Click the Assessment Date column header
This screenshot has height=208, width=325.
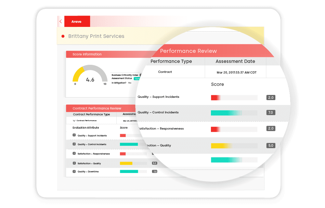tap(235, 61)
